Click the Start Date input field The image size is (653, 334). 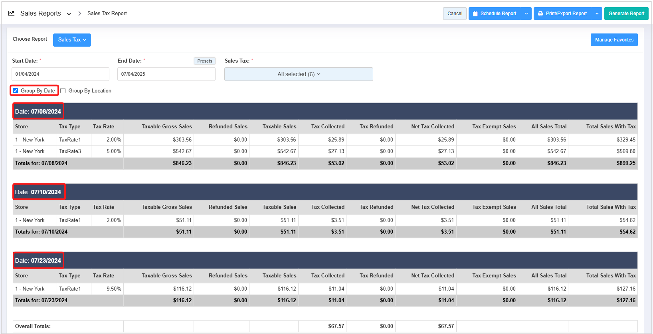pos(60,74)
